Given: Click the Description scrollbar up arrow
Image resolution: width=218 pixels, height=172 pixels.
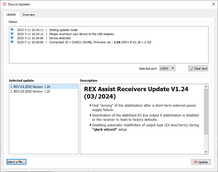Looking at the screenshot, I should pos(206,87).
